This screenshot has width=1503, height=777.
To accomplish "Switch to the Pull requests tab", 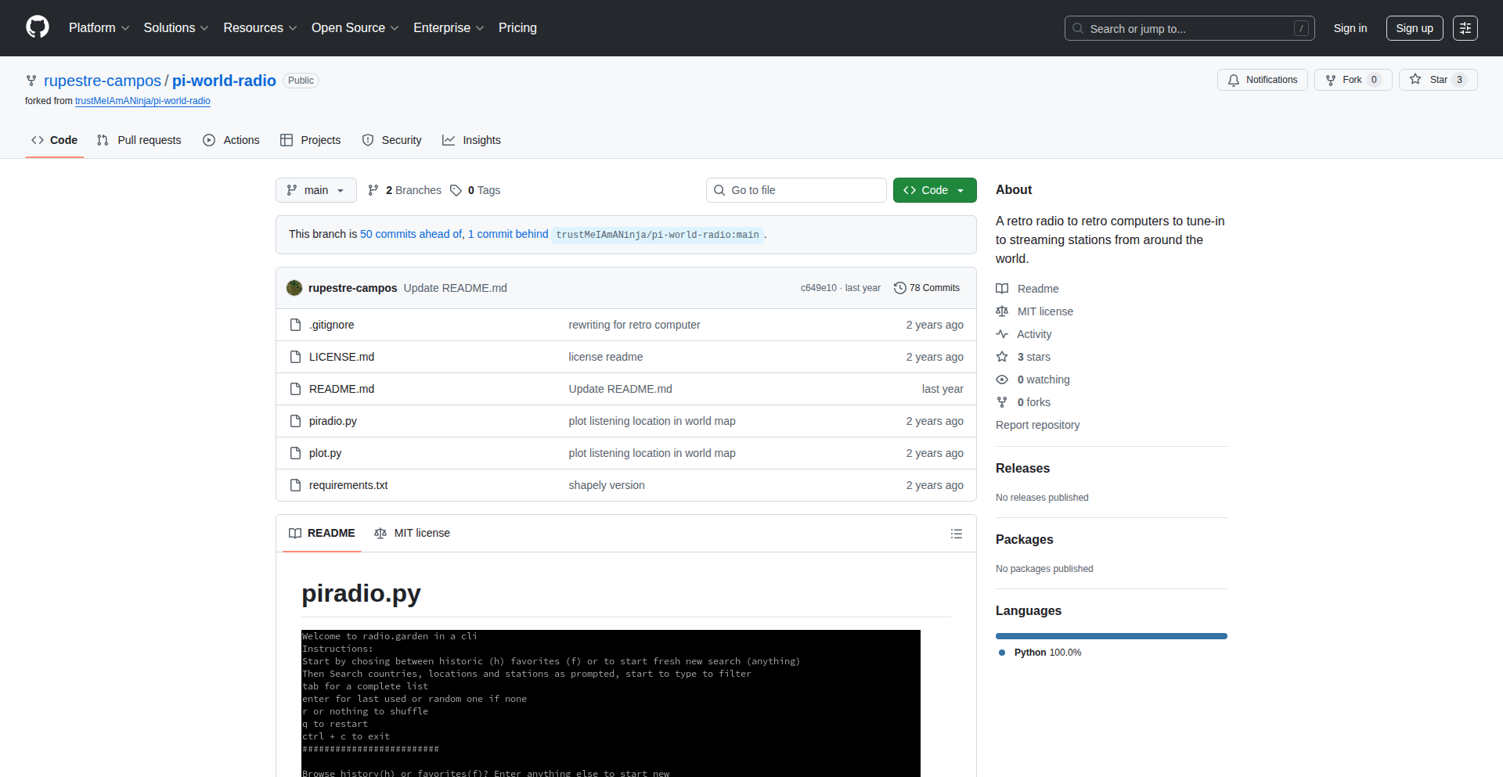I will point(139,140).
